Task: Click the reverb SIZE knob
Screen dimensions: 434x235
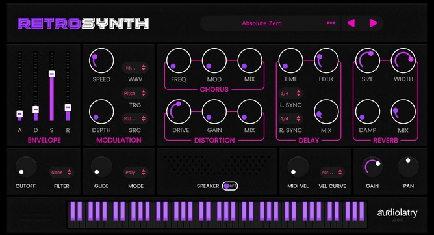Action: click(368, 61)
